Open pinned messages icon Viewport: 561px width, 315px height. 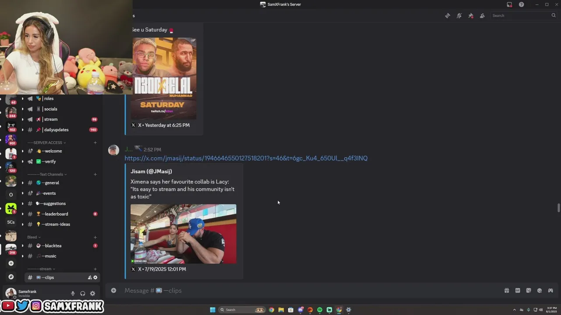[471, 16]
